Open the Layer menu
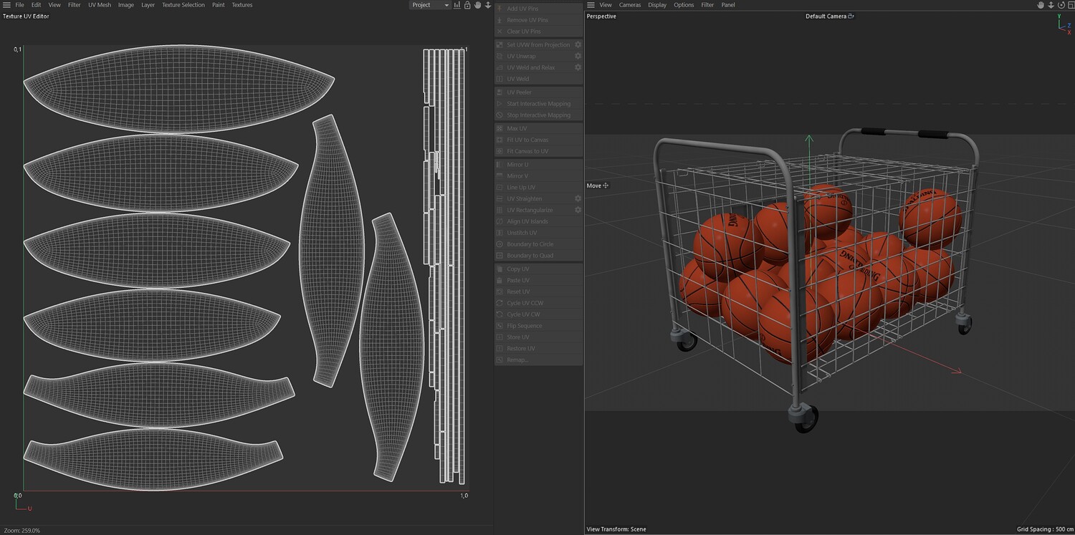The height and width of the screenshot is (535, 1075). [148, 5]
